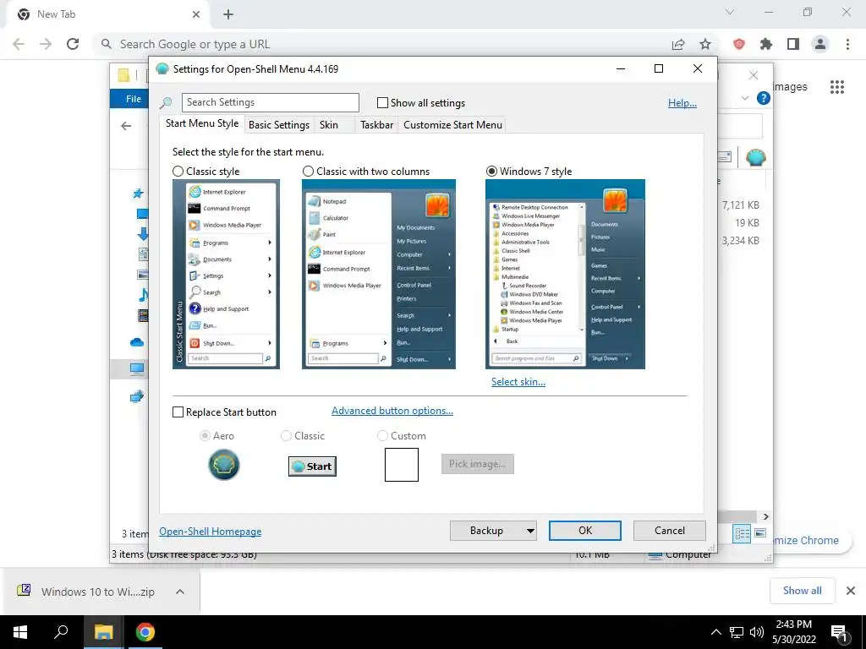Click the Classic with two columns preview
This screenshot has width=866, height=649.
(379, 275)
